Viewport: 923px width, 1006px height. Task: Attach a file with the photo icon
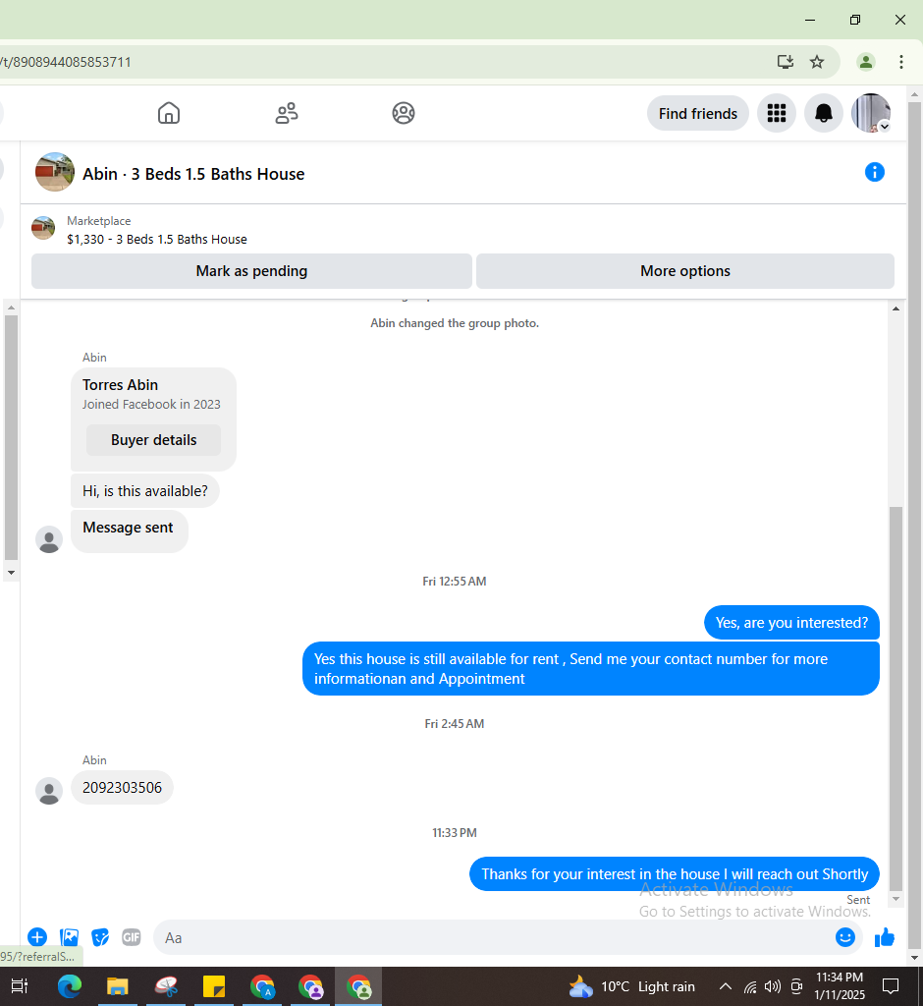click(69, 937)
